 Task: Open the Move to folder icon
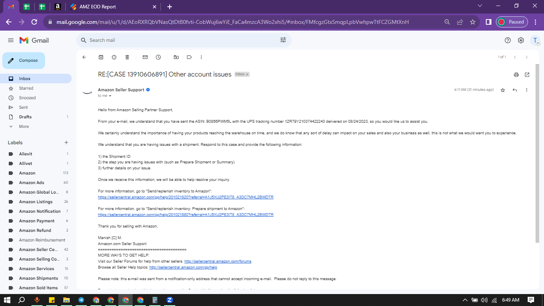pyautogui.click(x=176, y=57)
